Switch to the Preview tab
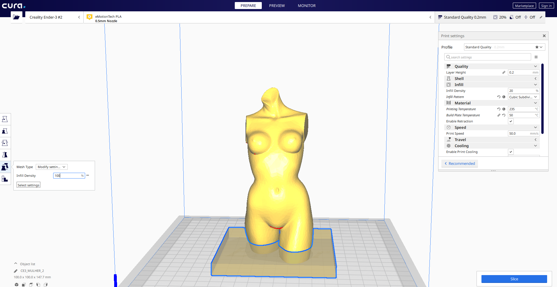Viewport: 557px width, 287px height. (x=277, y=6)
